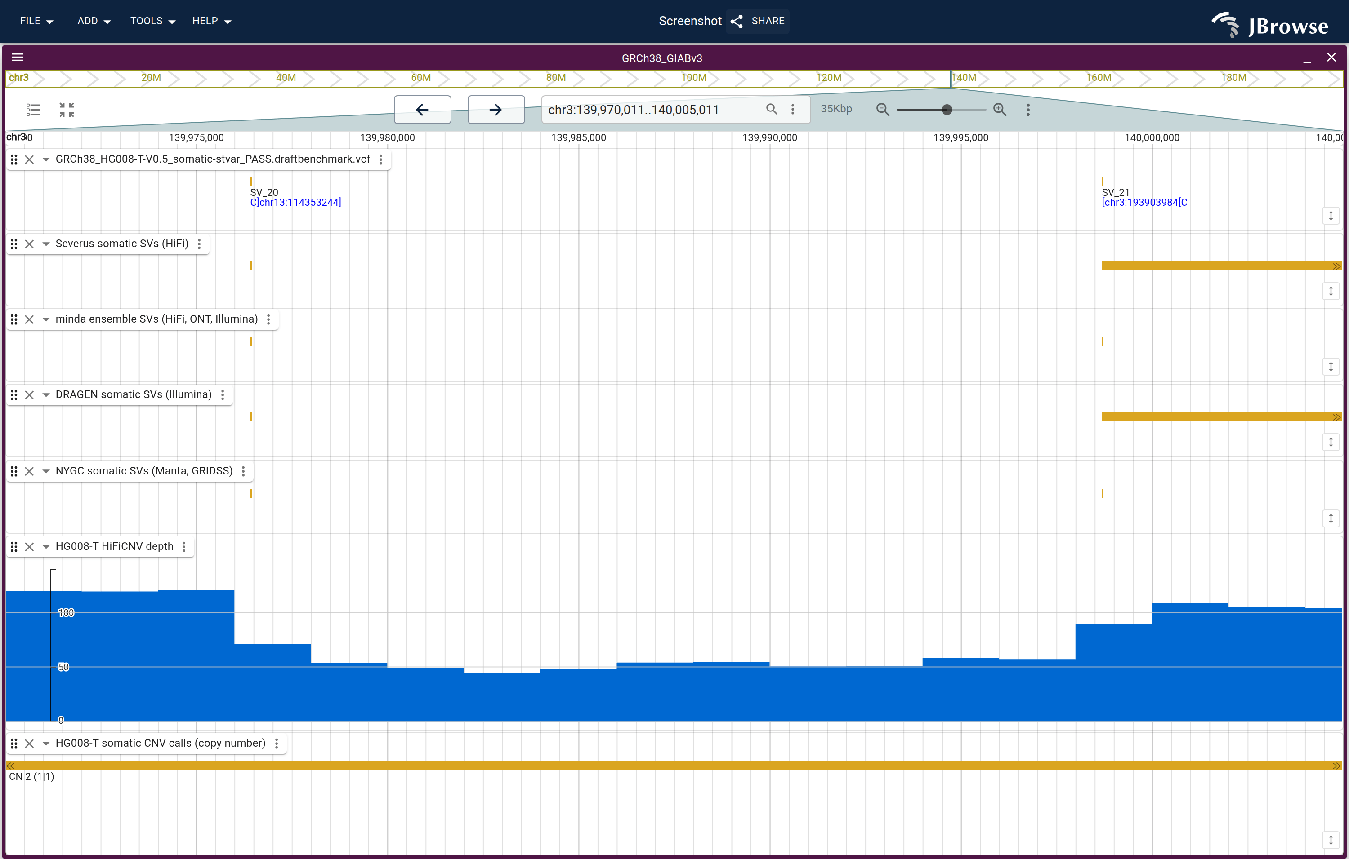Expand draftbenchmark.vcf track dropdown arrow

(46, 159)
